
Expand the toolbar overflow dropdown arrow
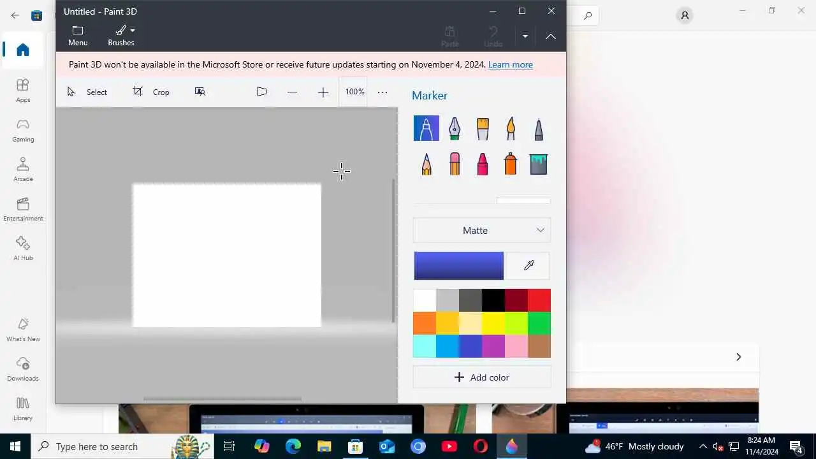coord(525,36)
